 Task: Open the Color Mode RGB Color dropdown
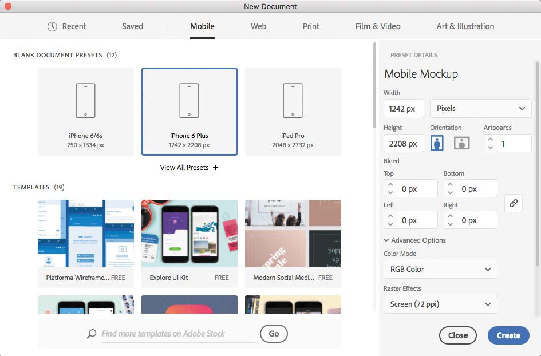(440, 270)
